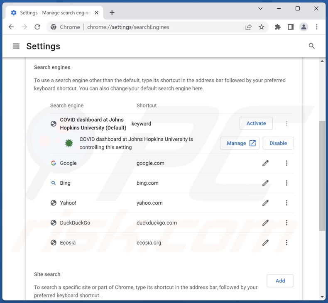Open more actions for Bing
The width and height of the screenshot is (328, 303).
286,183
